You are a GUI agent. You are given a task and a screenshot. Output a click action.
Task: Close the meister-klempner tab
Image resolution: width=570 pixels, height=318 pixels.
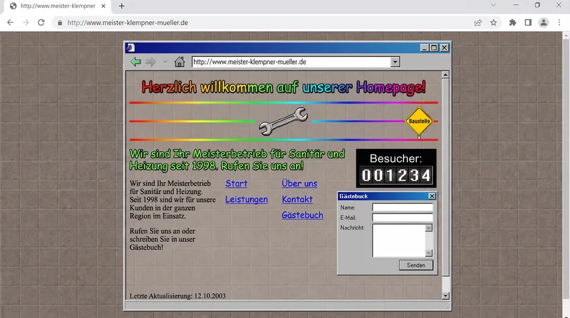(103, 6)
